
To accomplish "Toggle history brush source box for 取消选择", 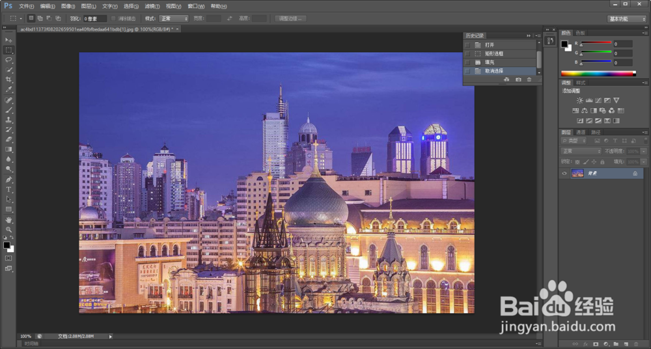I will click(x=467, y=71).
